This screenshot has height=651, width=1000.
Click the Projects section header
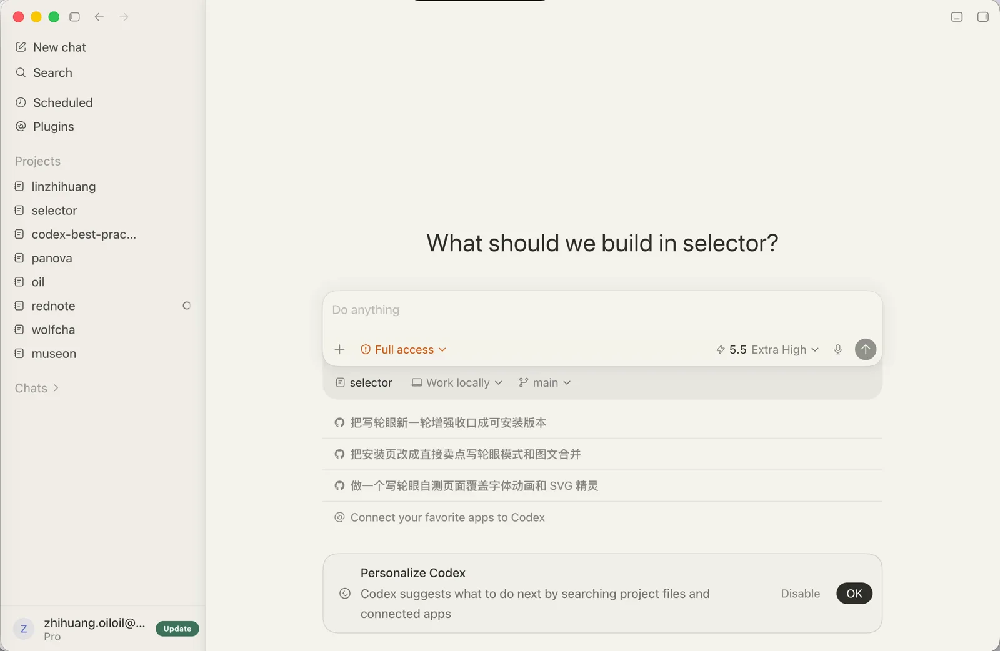click(x=37, y=161)
